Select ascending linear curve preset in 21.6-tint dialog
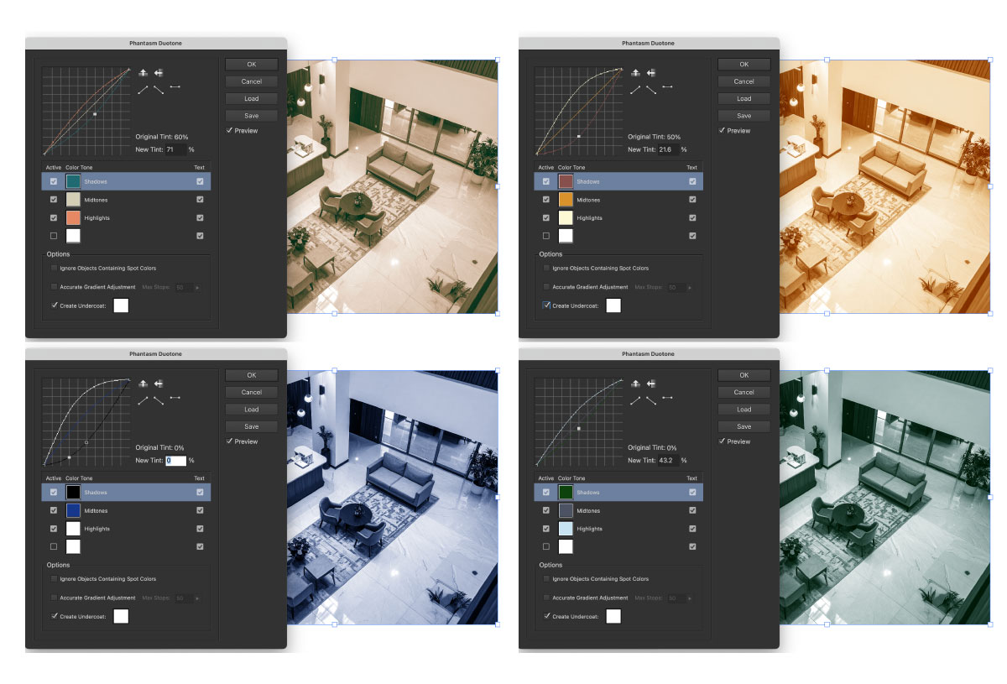Image resolution: width=1007 pixels, height=684 pixels. pos(635,88)
